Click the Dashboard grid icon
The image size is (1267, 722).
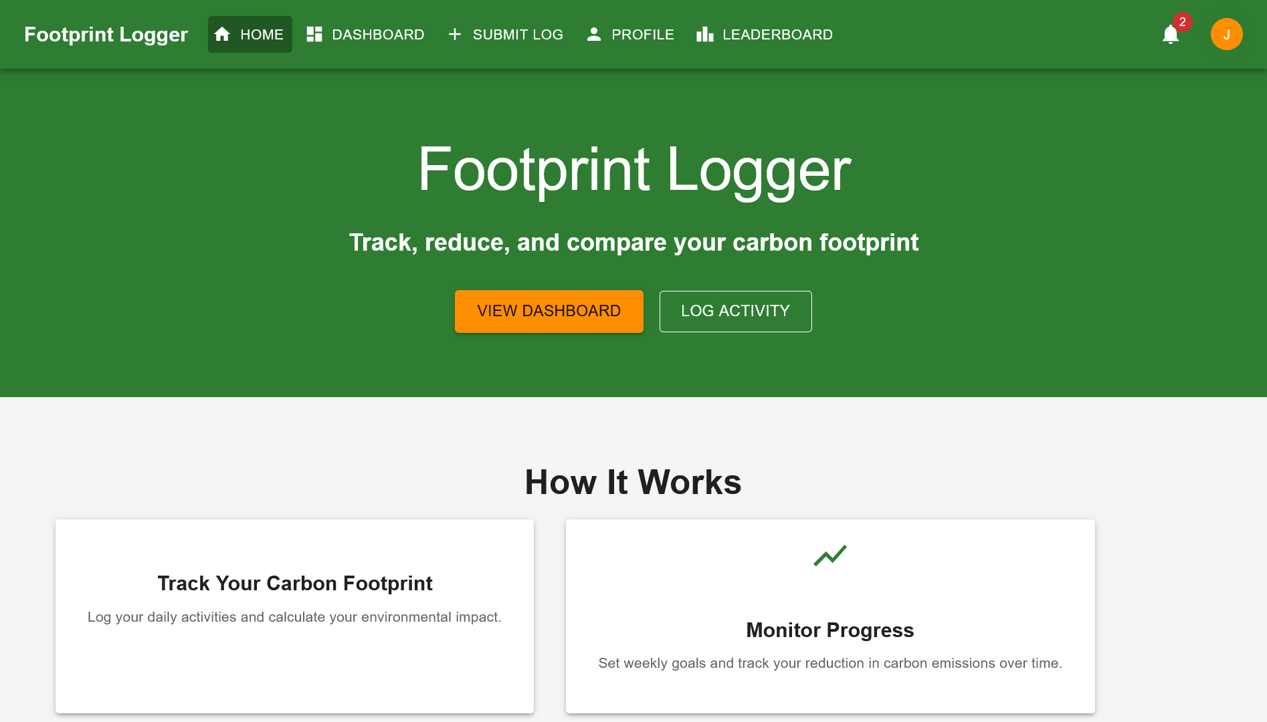click(313, 33)
